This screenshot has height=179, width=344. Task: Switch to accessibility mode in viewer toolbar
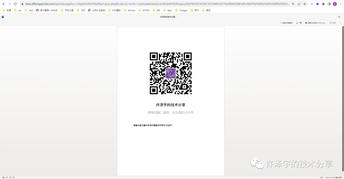tap(287, 23)
